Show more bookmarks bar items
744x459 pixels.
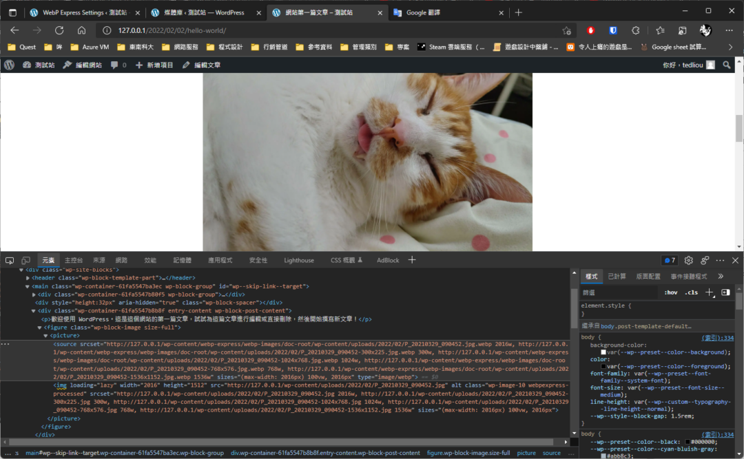(x=730, y=47)
